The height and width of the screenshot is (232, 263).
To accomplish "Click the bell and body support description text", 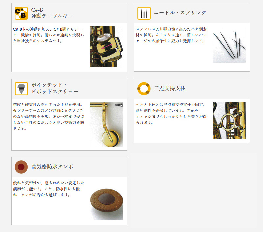I will [171, 113].
